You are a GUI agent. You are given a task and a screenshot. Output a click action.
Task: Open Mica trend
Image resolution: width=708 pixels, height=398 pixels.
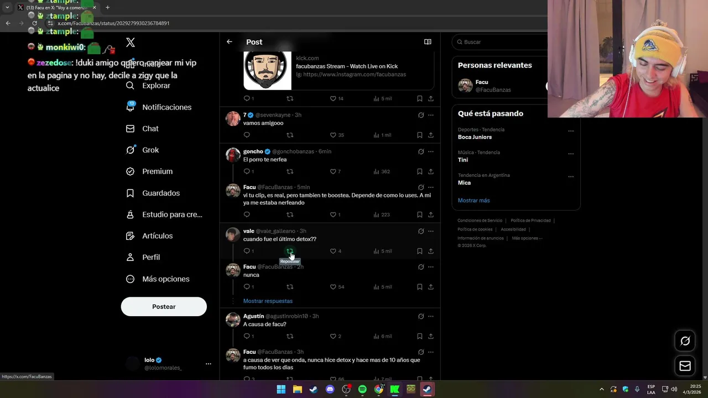tap(464, 183)
